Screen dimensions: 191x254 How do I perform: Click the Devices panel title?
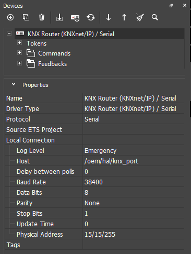[13, 6]
